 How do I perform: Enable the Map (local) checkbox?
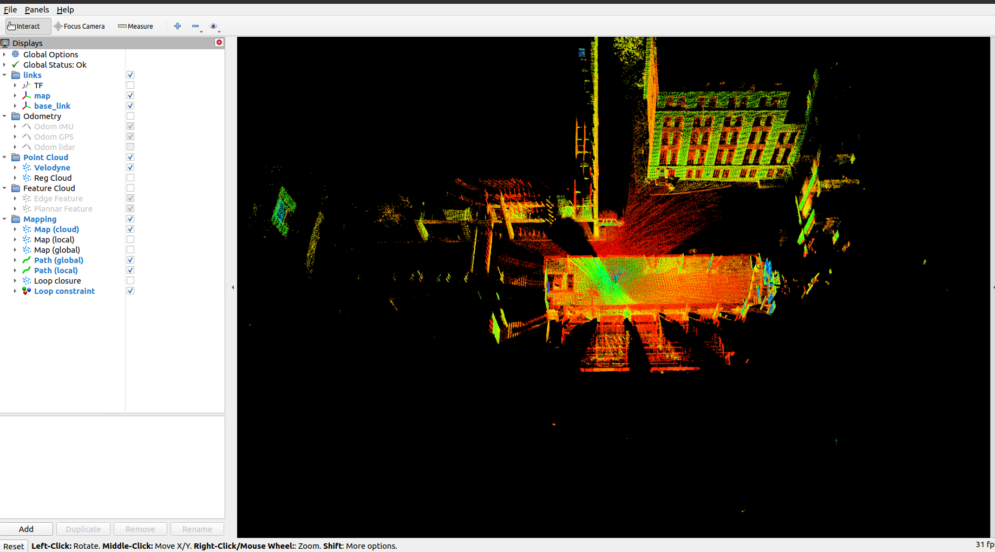tap(130, 239)
